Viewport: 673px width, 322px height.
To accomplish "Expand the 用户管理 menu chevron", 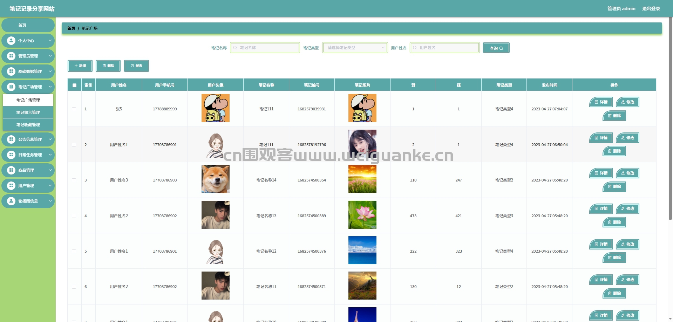I will pyautogui.click(x=50, y=186).
